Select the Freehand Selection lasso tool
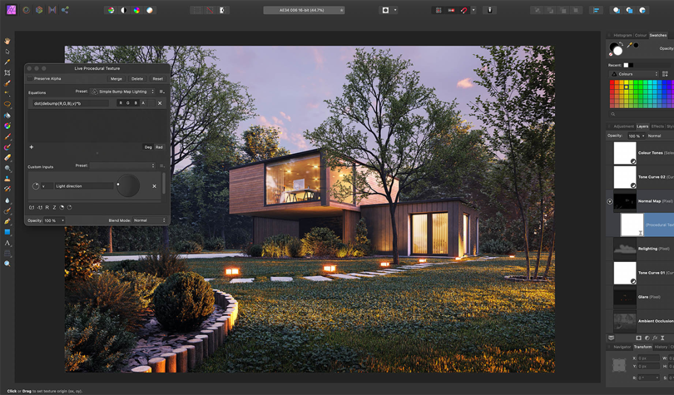Screen dimensions: 674x395 coord(7,105)
